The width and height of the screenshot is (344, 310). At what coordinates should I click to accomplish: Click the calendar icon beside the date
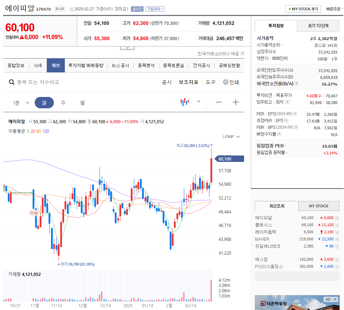(71, 9)
